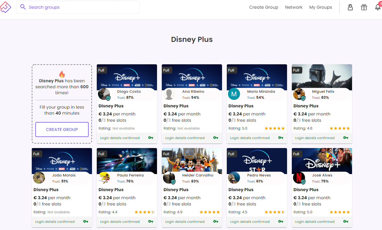382x230 pixels.
Task: Click the key icon on Paulo Ferreira's card
Action: point(151,222)
